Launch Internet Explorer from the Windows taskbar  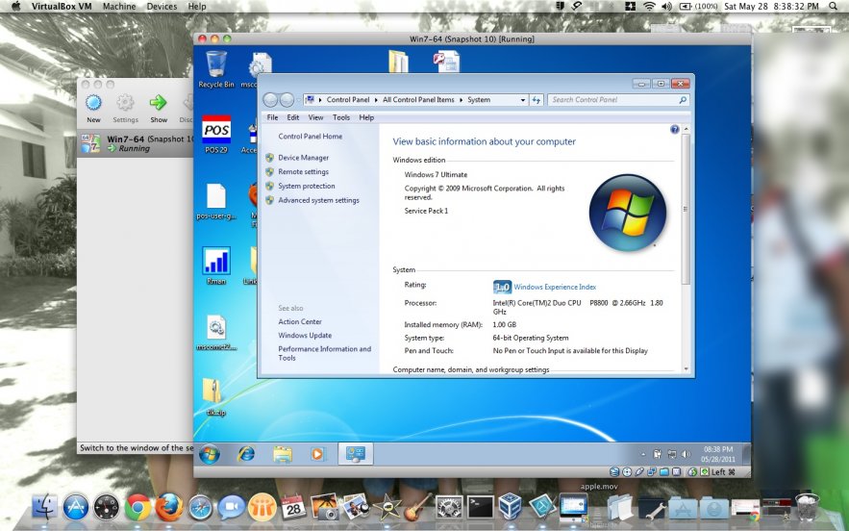pyautogui.click(x=246, y=454)
